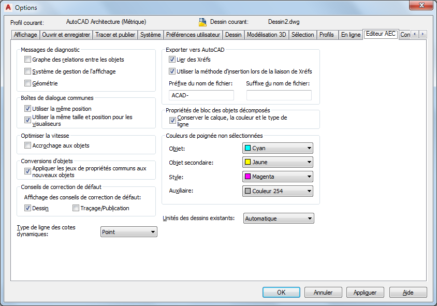The height and width of the screenshot is (306, 437).
Task: Click the profile name AutoCAD Architecture (Métrique)
Action: pos(106,22)
